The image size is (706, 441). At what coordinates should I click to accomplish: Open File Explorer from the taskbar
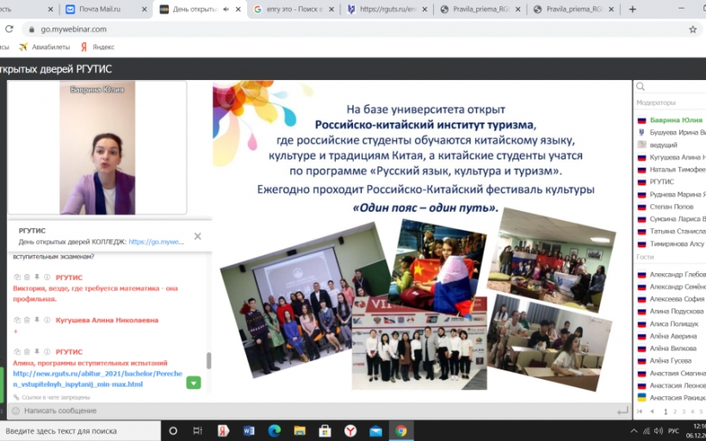[300, 431]
